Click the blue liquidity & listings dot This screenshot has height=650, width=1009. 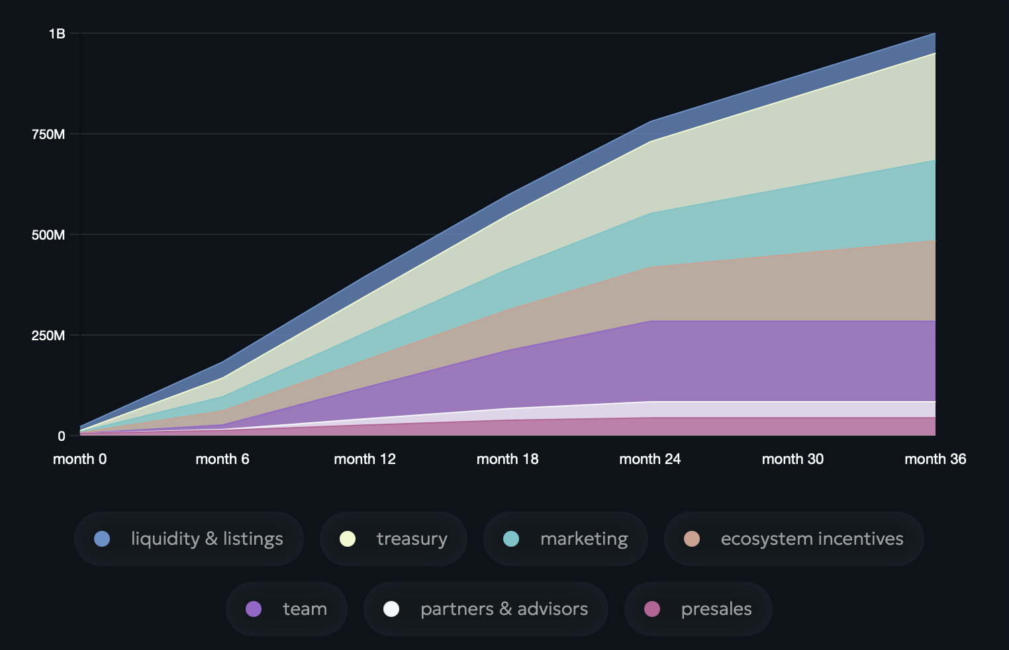(102, 539)
